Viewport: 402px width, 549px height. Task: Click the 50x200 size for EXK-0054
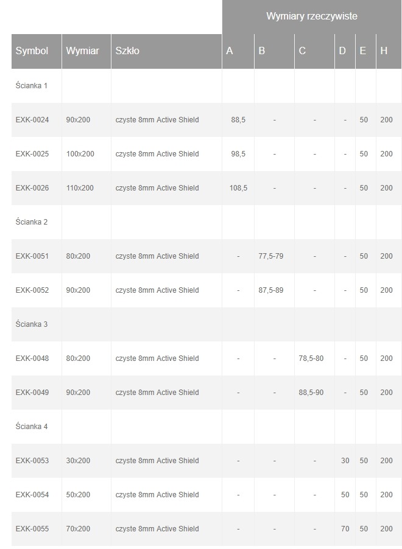click(x=78, y=495)
